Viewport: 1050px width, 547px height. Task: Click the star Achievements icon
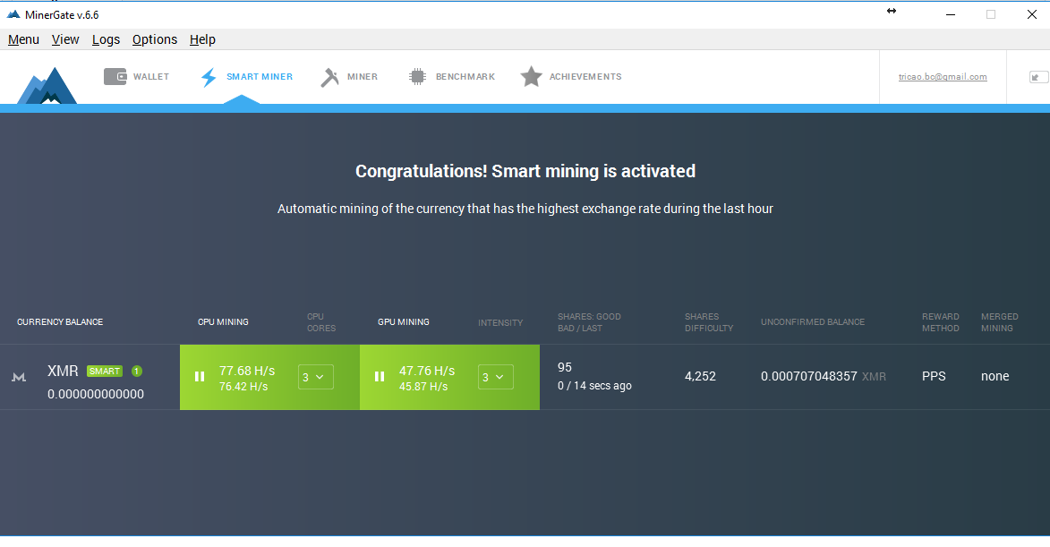(x=531, y=76)
